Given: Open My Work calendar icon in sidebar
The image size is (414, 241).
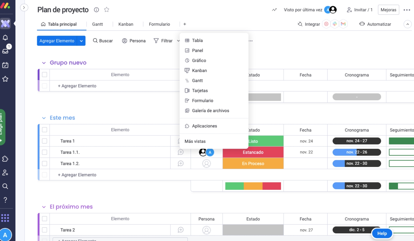Looking at the screenshot, I should (x=5, y=65).
